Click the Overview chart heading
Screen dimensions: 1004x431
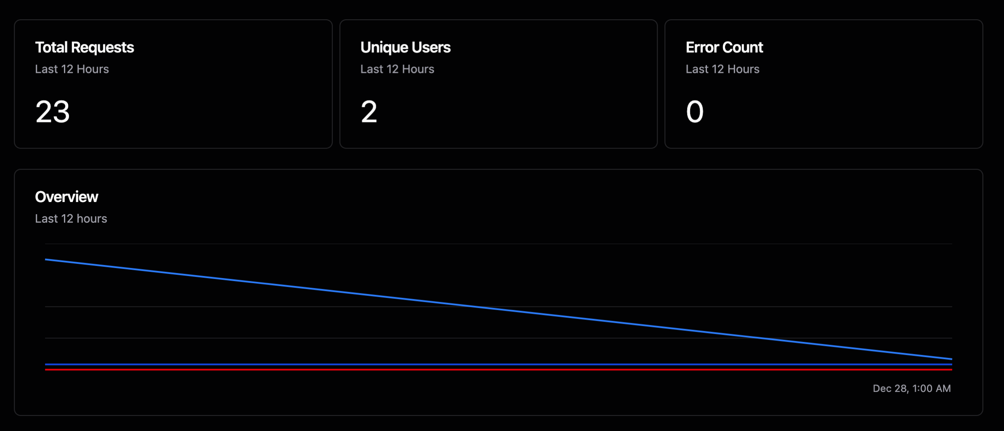point(66,197)
